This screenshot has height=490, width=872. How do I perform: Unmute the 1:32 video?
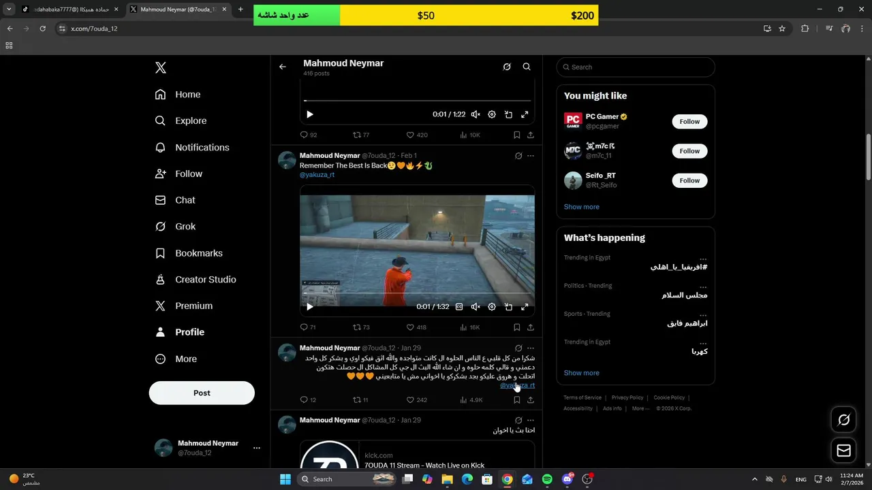[x=476, y=307]
